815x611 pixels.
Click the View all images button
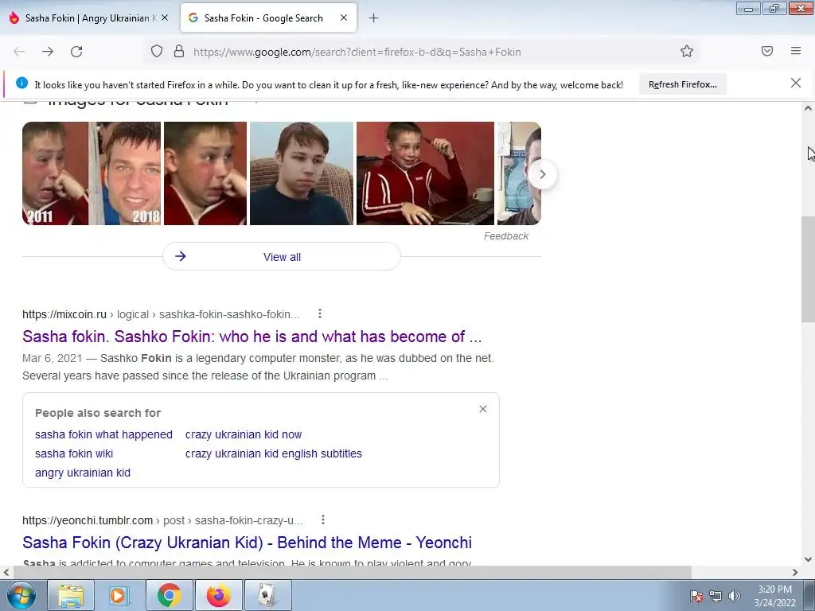pos(282,257)
